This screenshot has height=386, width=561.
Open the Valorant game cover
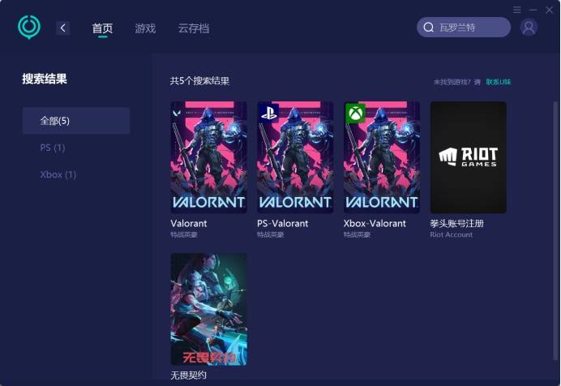coord(208,157)
